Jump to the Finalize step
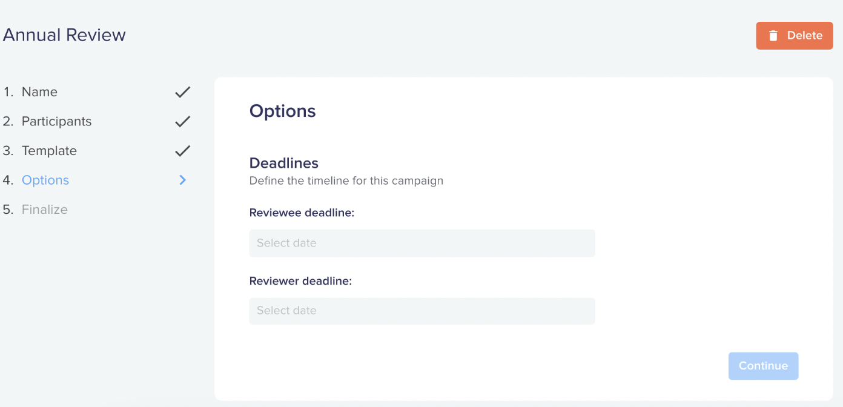 pyautogui.click(x=45, y=210)
